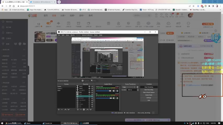Toggle visibility of Cam source
This screenshot has height=125, width=223.
tap(89, 94)
